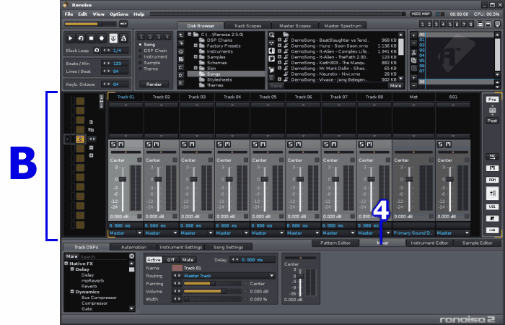Expand the Factory Presets folder

[196, 45]
